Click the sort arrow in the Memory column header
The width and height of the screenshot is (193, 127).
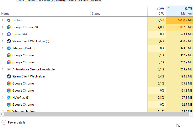169,8
